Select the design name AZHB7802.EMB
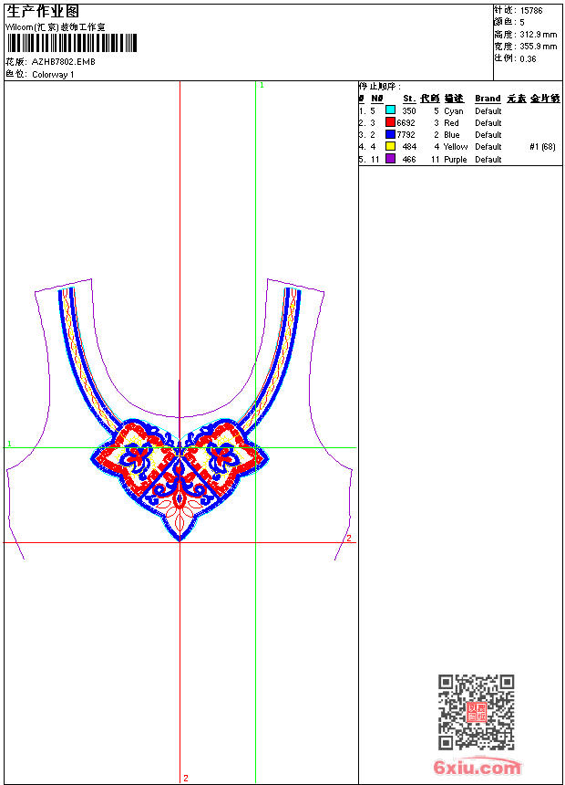The width and height of the screenshot is (565, 785). coord(63,62)
